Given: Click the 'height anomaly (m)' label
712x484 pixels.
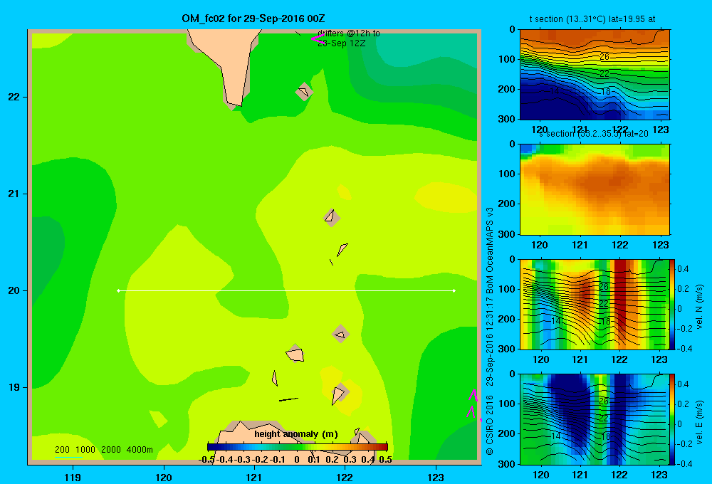Looking at the screenshot, I should (x=296, y=434).
